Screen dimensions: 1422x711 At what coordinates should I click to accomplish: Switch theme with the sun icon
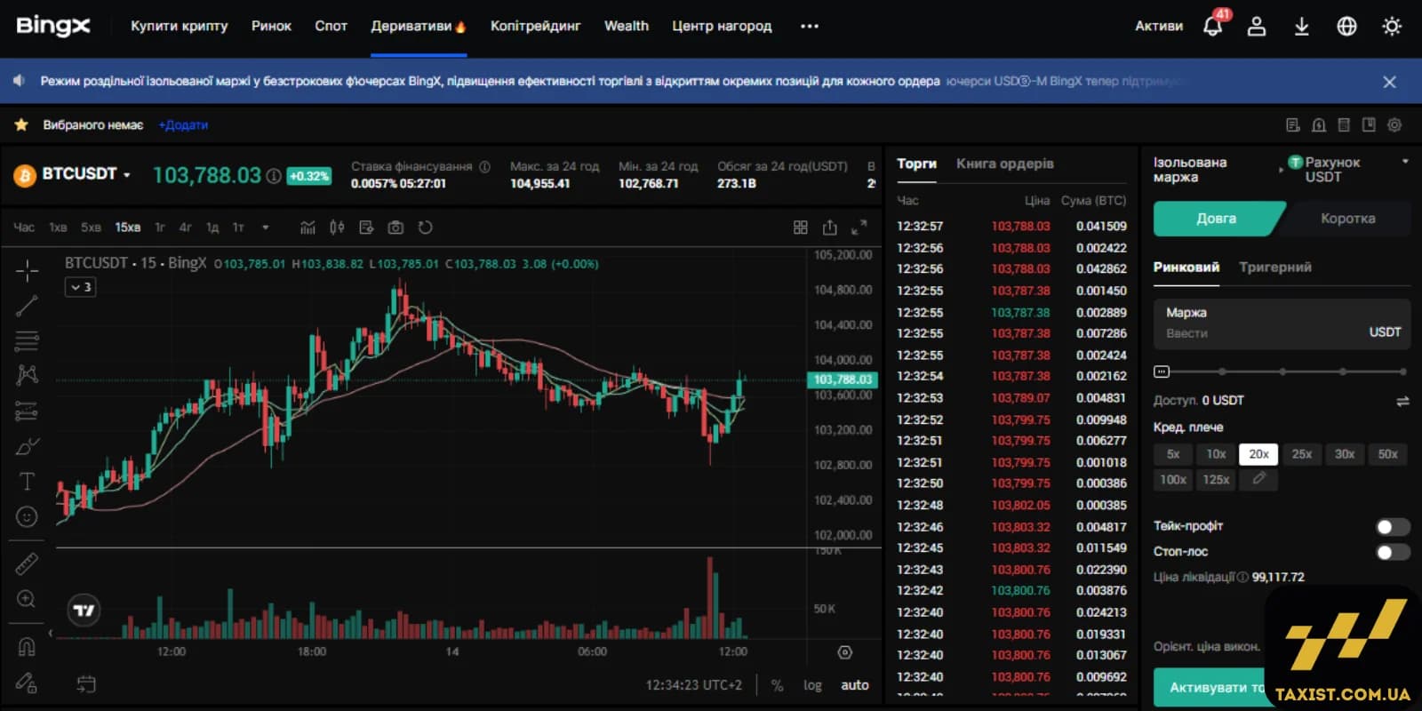point(1392,26)
